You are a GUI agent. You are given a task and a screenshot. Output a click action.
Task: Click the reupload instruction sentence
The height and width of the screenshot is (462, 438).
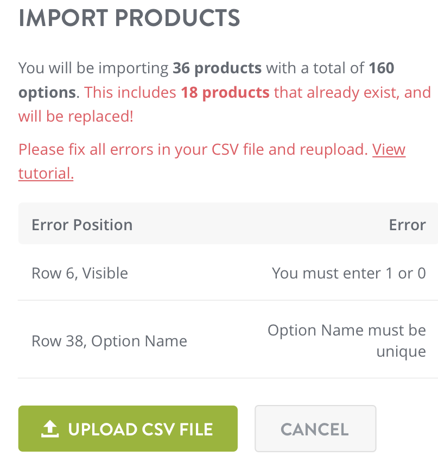[x=190, y=149]
